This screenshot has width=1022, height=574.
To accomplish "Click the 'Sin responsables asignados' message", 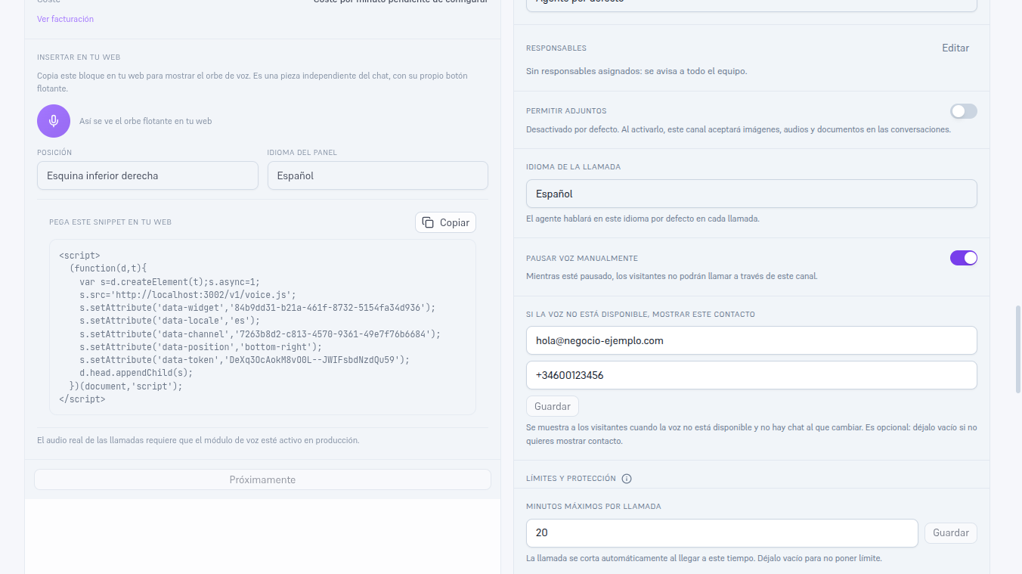I will click(x=636, y=71).
